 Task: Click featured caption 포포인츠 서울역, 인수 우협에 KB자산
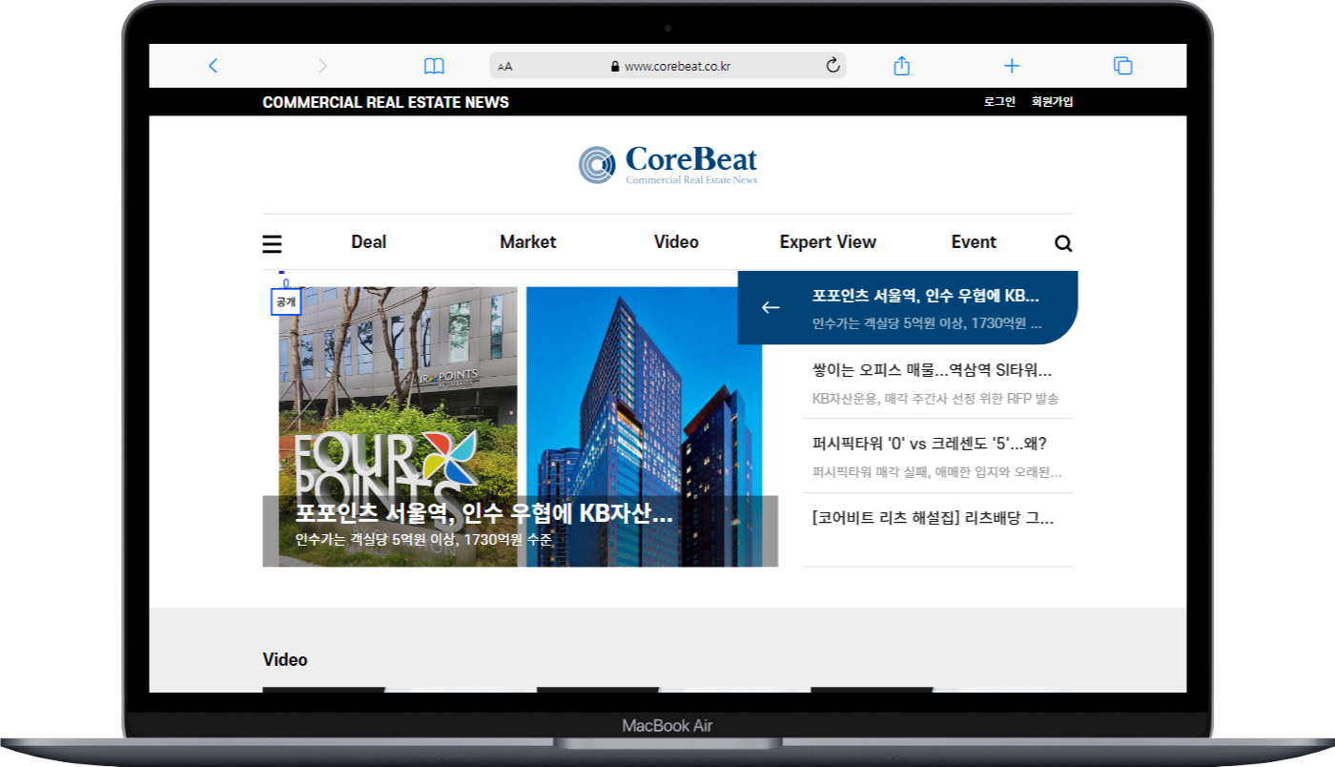(x=484, y=513)
